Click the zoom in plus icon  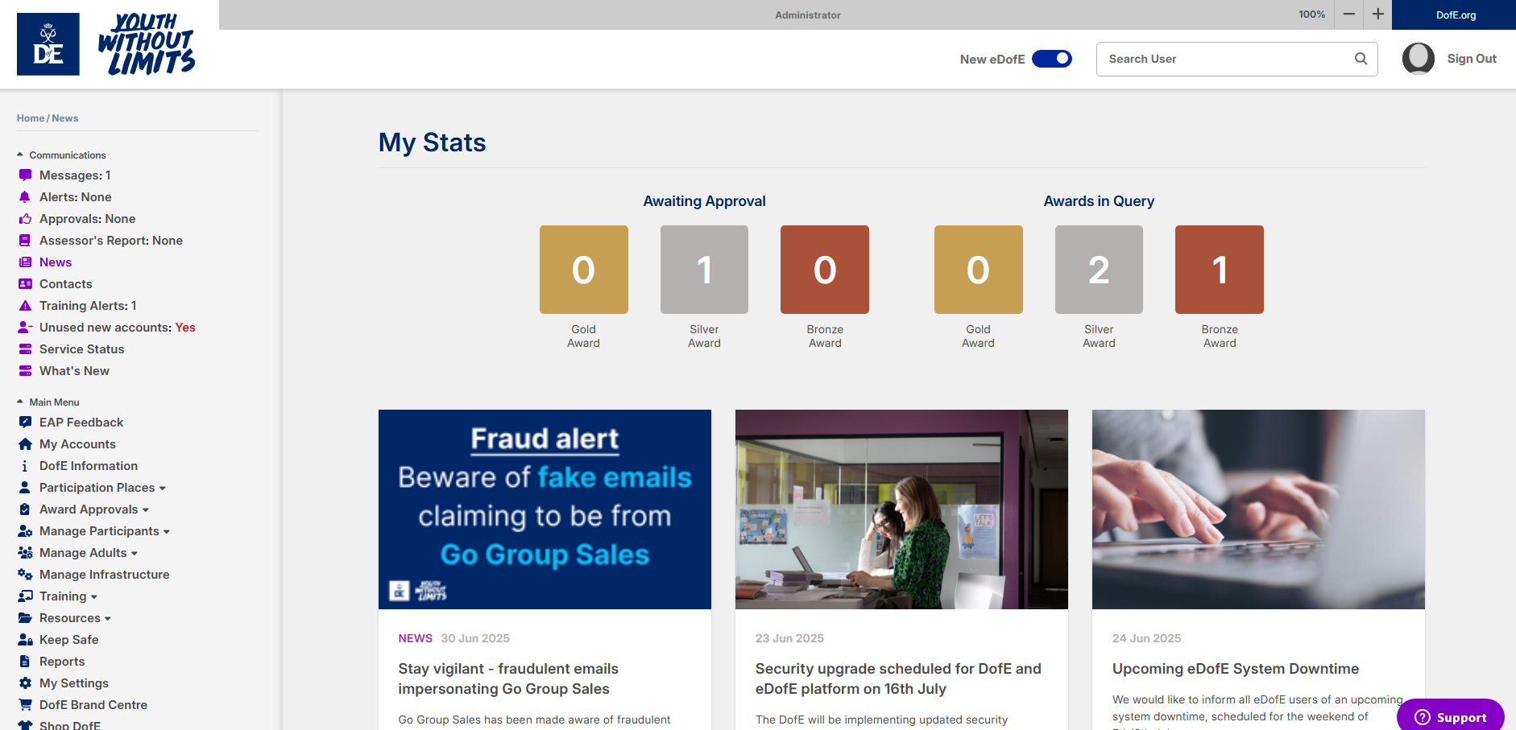(x=1378, y=14)
